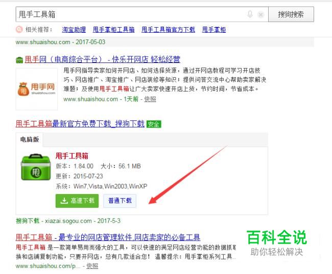Click the green URL www.shuaishou.com - 1天前
This screenshot has height=274, width=332.
[x=101, y=99]
